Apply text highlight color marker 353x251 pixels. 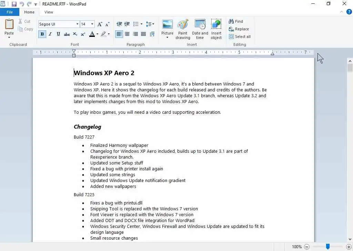pyautogui.click(x=103, y=34)
